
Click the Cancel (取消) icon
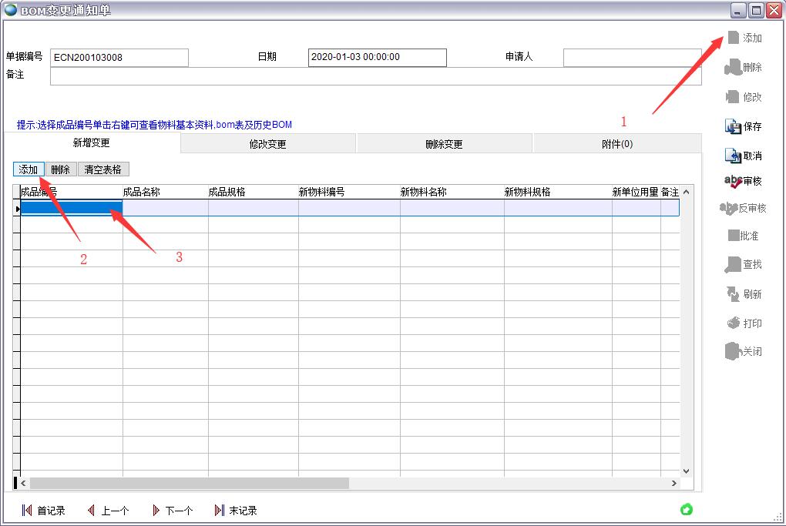pyautogui.click(x=733, y=156)
